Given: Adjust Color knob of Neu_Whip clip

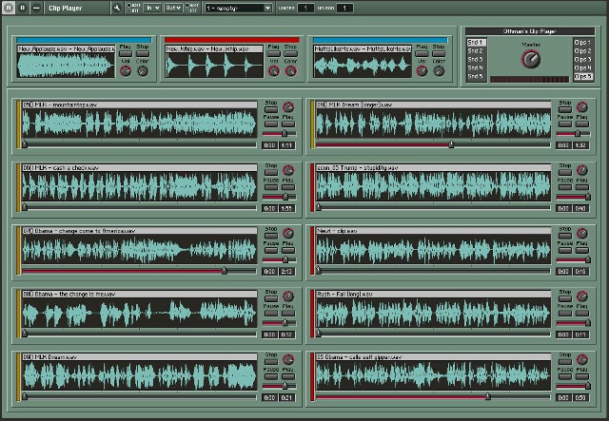Looking at the screenshot, I should click(x=291, y=71).
